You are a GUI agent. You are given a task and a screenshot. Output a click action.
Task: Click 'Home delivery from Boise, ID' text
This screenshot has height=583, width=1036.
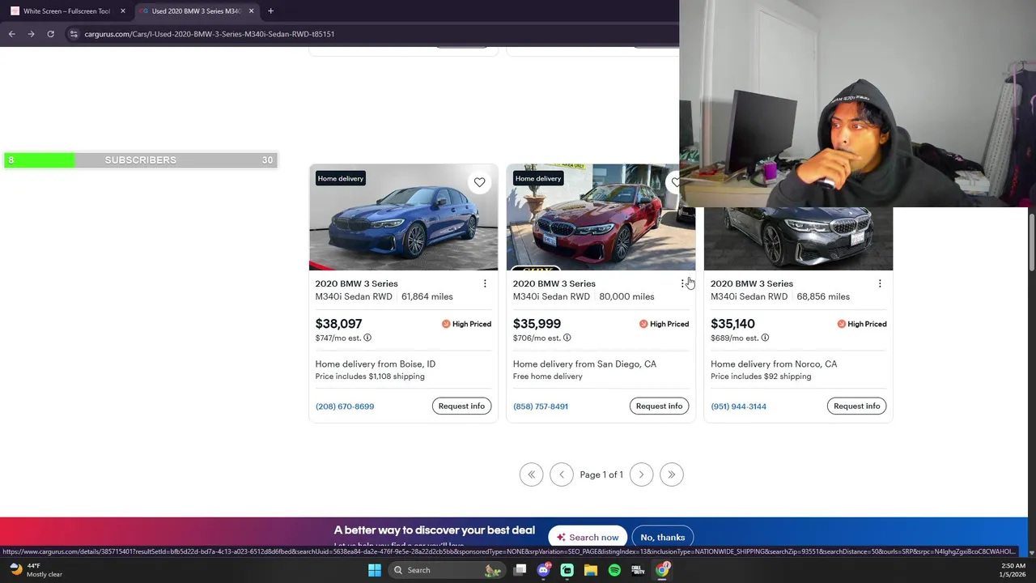(x=375, y=364)
